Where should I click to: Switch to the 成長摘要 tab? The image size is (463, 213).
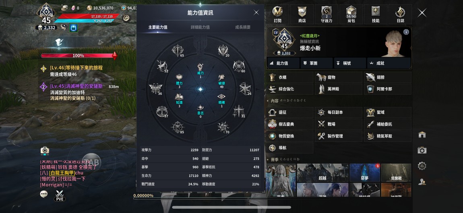coord(243,27)
